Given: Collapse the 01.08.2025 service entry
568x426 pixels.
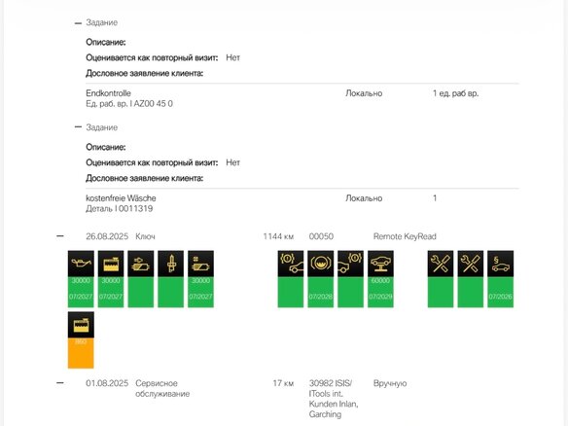Looking at the screenshot, I should tap(60, 383).
